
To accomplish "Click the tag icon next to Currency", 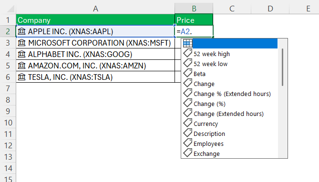I will click(187, 123).
